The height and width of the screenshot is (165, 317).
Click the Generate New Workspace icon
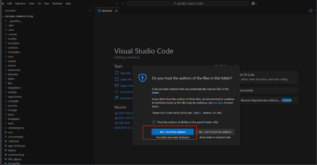pyautogui.click(x=117, y=98)
